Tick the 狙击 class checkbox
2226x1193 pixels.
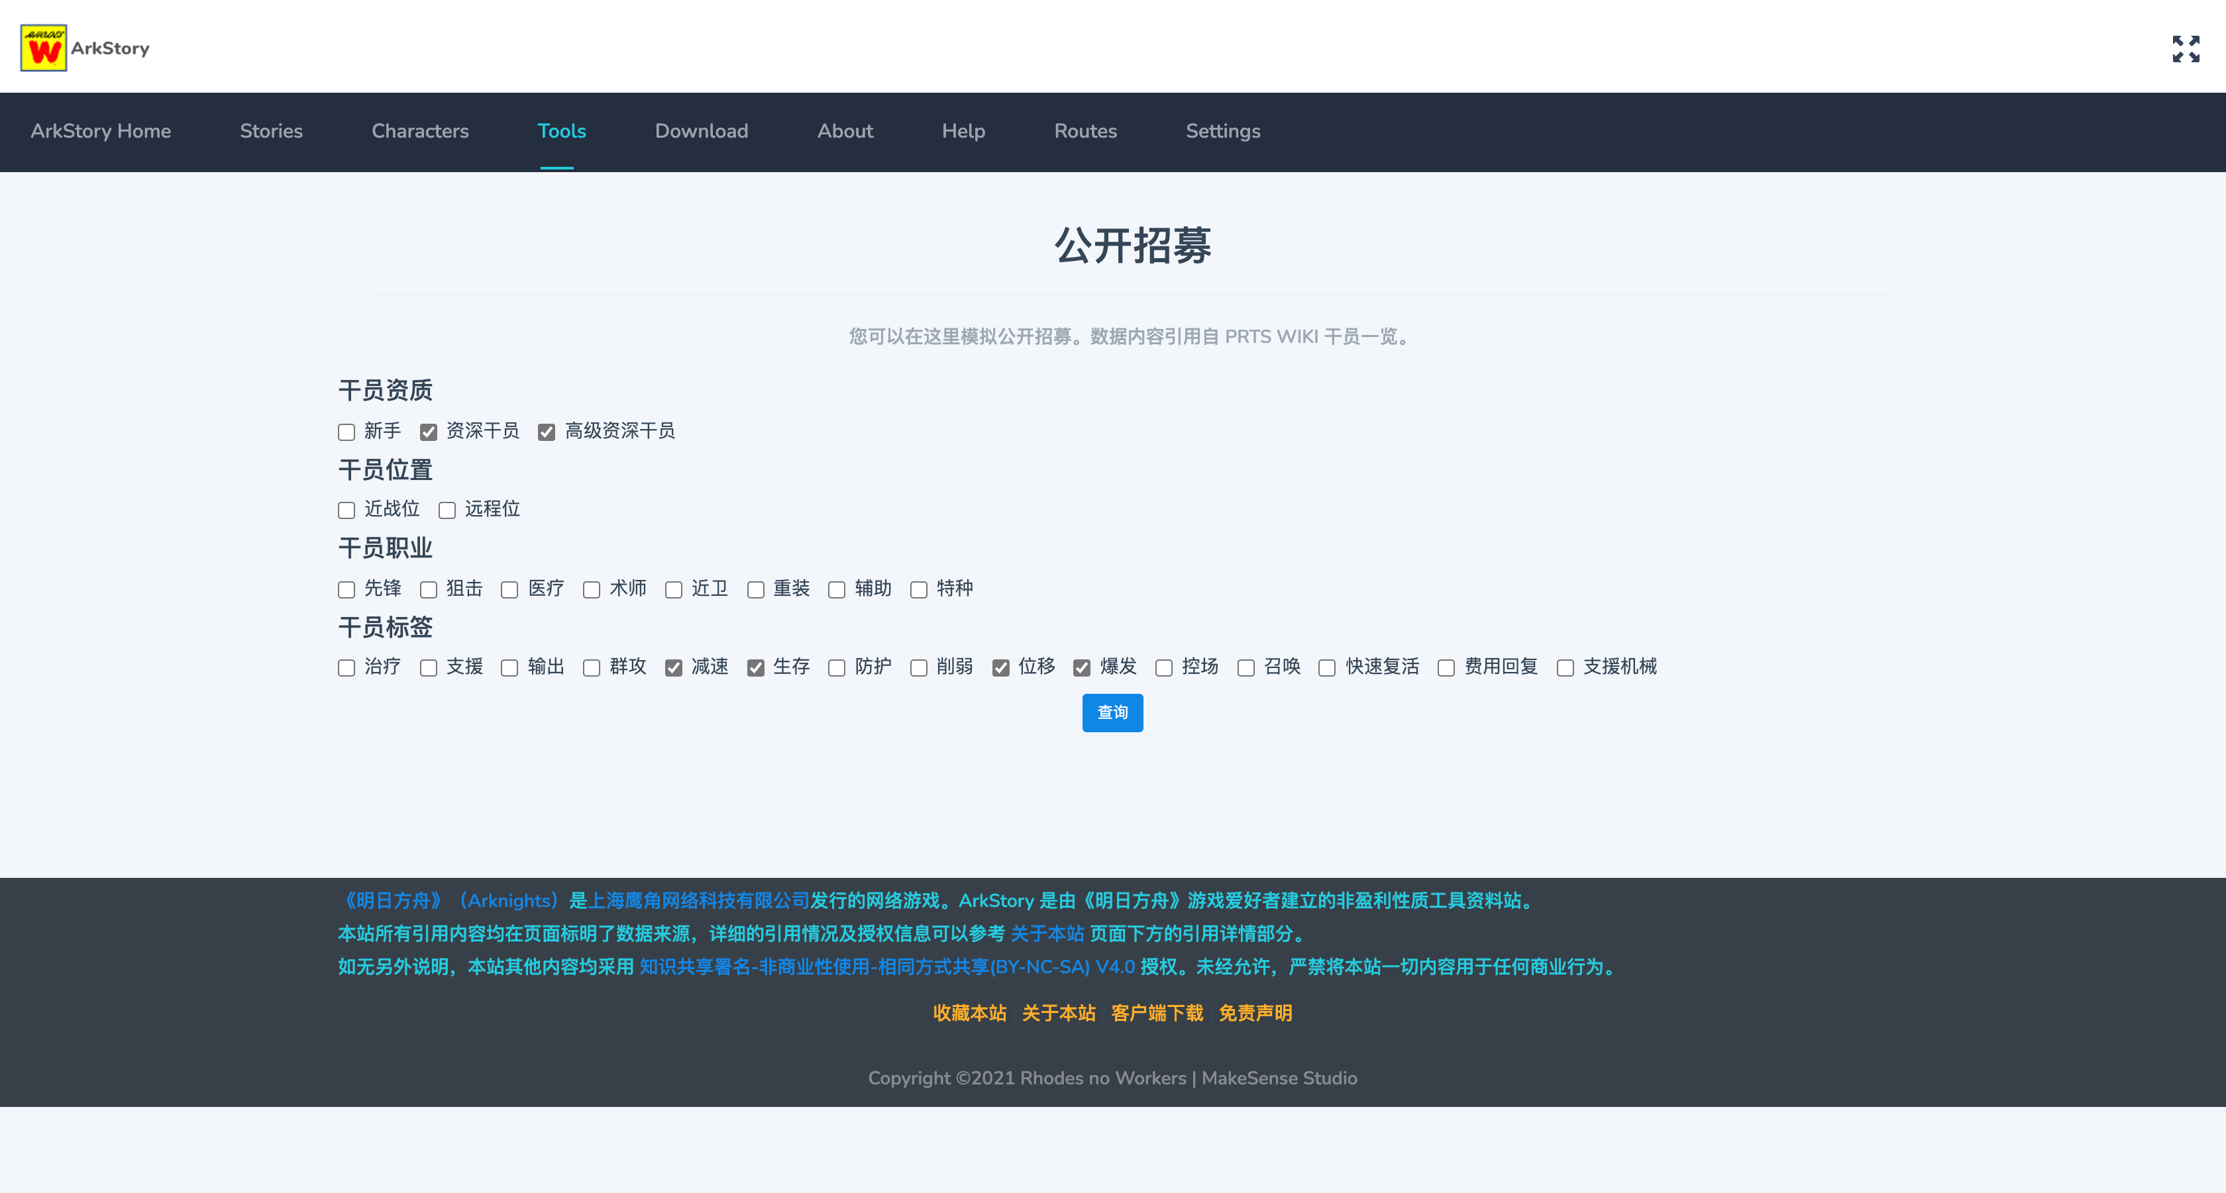click(429, 590)
